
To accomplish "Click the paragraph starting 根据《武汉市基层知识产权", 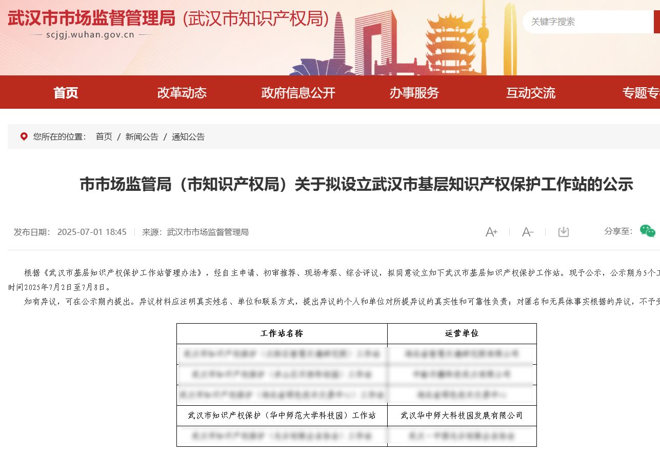I will pyautogui.click(x=334, y=280).
